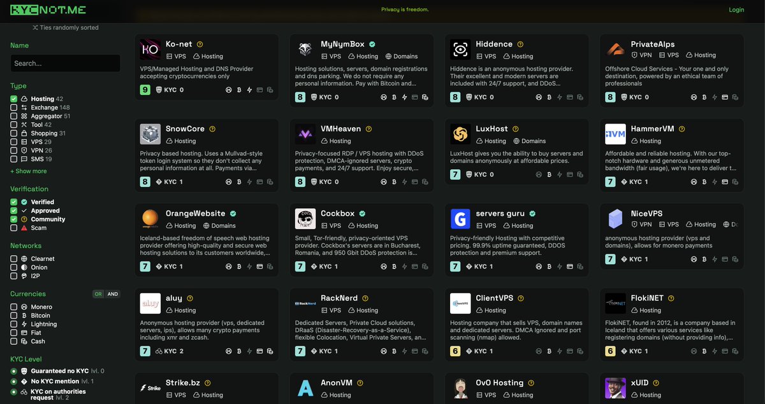Check the VPN type filter
Viewport: 765px width, 404px height.
click(x=13, y=151)
